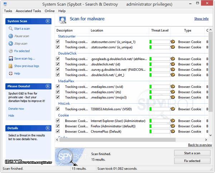215x173 pixels.
Task: Sort by Threat Level column header
Action: [x=160, y=30]
